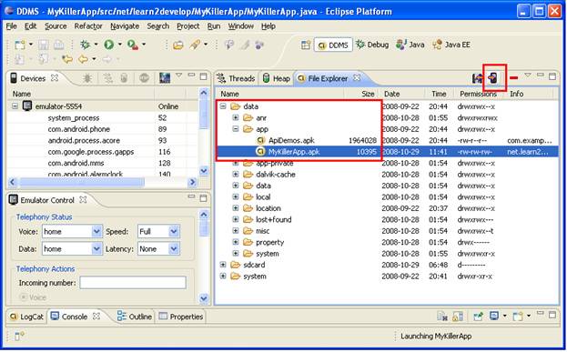Click the Incoming number input field
The image size is (567, 352).
click(x=133, y=282)
